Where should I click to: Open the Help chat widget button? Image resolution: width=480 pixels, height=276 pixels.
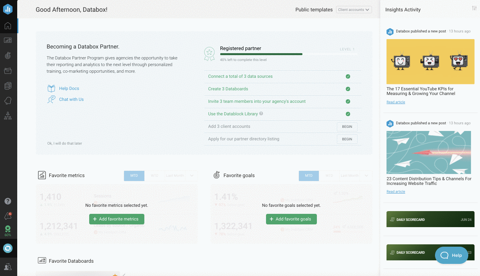point(451,255)
